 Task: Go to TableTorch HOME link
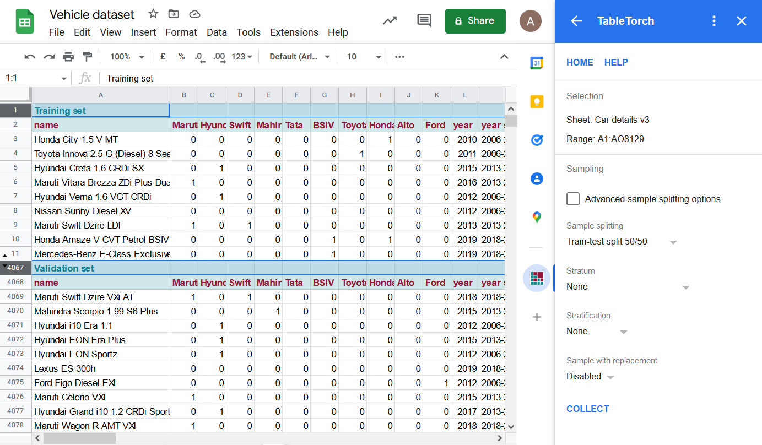point(580,62)
